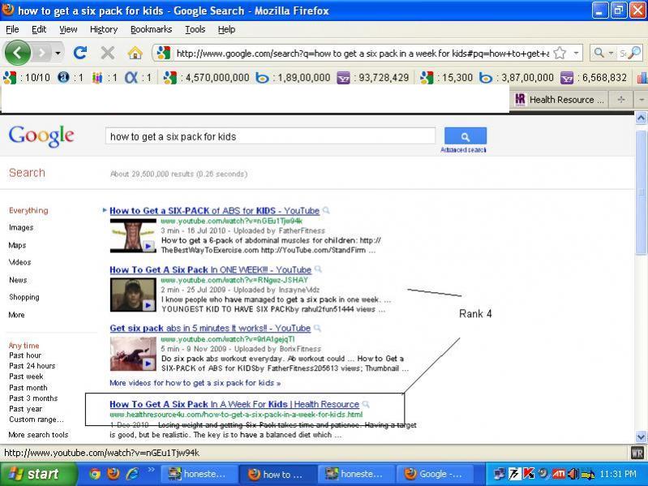Click the Google PageRank 10/10 toolbar icon

coord(10,78)
